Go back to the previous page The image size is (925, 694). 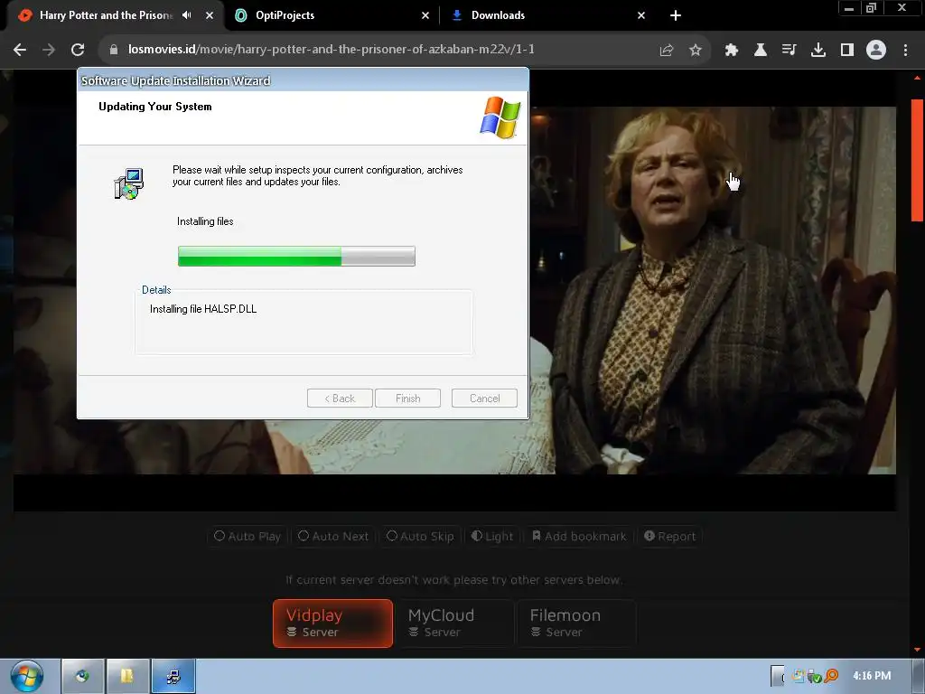[20, 51]
